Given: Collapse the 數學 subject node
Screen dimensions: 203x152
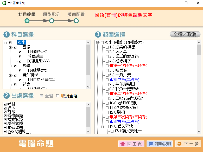Looking at the screenshot, I should [x=10, y=66].
